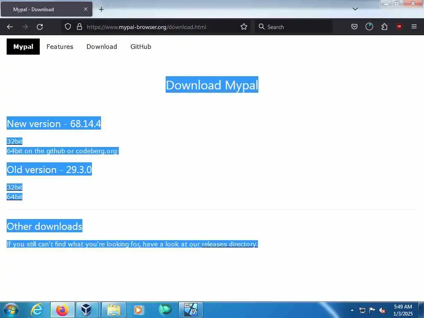Viewport: 424px width, 318px height.
Task: Open the Extensions puzzle icon
Action: 384,26
